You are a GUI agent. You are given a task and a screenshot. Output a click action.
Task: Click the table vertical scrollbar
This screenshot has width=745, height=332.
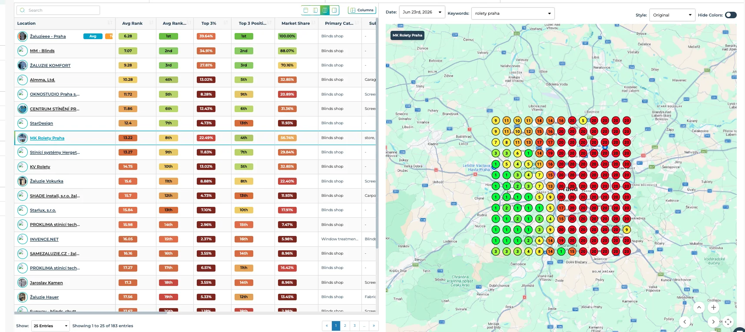click(x=377, y=133)
